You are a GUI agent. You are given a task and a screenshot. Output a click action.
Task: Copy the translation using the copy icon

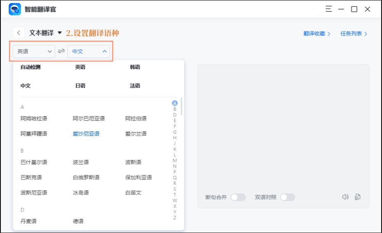pyautogui.click(x=357, y=197)
